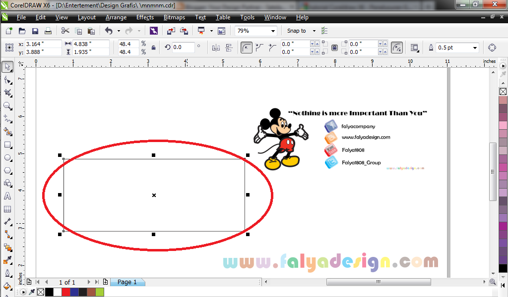Enable chamfered corner style
Screen dimensions: 508x297
(x=272, y=48)
